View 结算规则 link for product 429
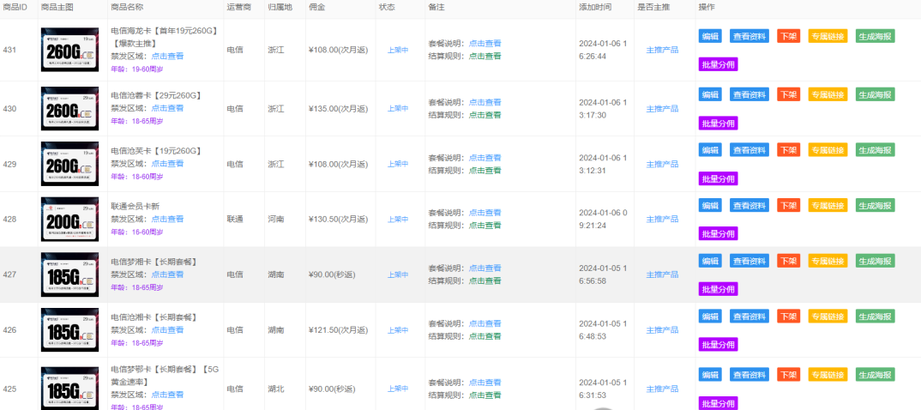The height and width of the screenshot is (410, 921). [x=485, y=171]
